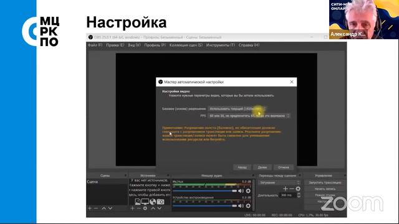399x224 pixels.
Task: Open transition properties gear icon
Action: click(x=298, y=189)
